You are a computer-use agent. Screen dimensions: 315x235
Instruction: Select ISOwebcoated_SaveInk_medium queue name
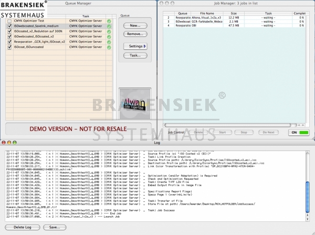pyautogui.click(x=36, y=26)
